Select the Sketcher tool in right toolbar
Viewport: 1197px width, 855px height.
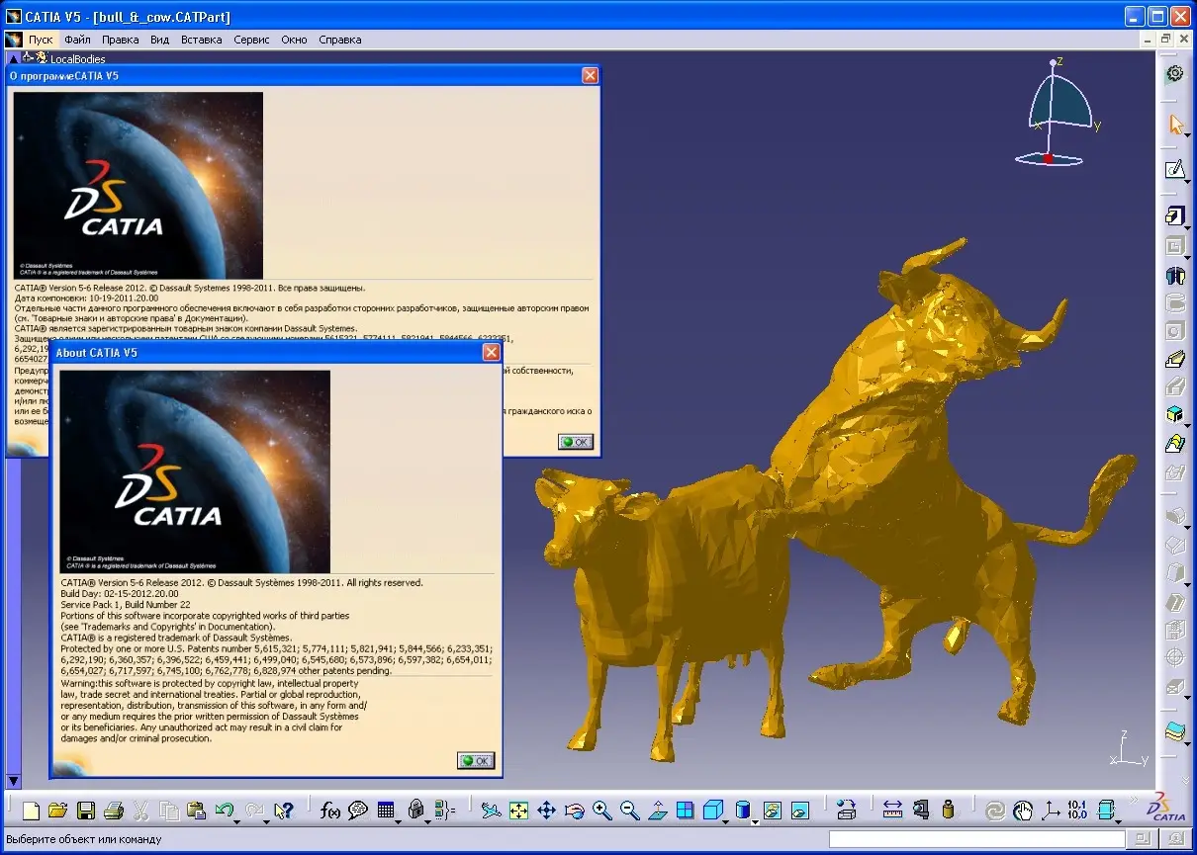(1175, 170)
